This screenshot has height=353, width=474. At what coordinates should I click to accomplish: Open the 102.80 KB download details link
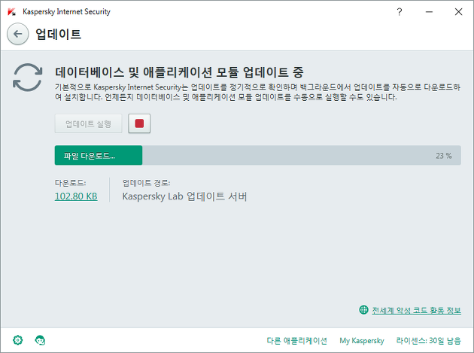pos(76,196)
